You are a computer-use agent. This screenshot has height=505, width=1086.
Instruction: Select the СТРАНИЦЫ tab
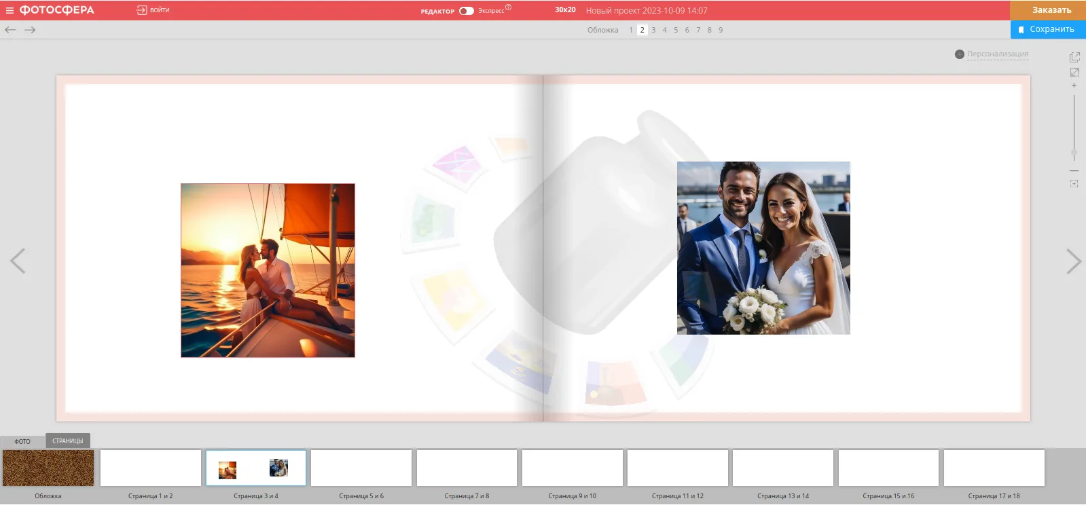67,441
